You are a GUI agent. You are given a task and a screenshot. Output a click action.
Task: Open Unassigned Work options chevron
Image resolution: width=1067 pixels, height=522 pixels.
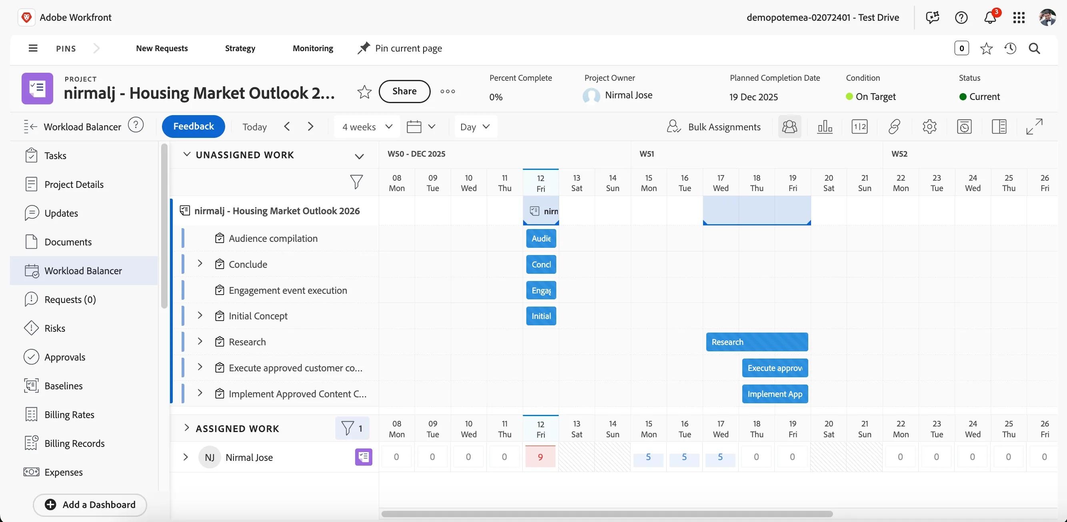(359, 156)
